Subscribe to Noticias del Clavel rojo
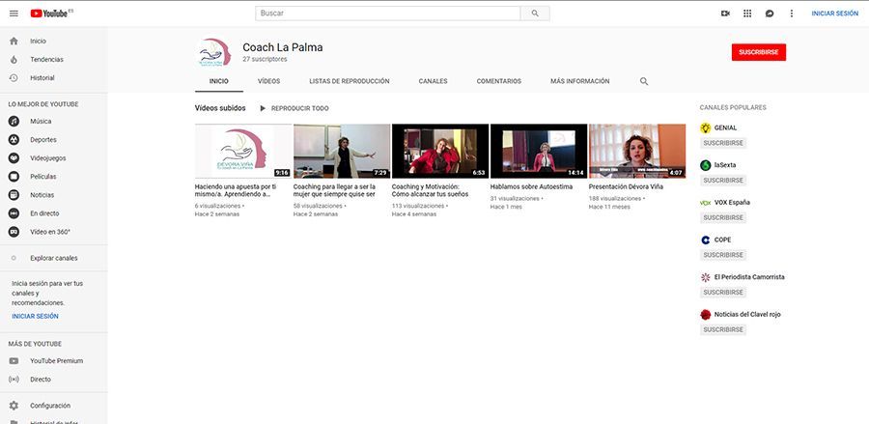The width and height of the screenshot is (869, 424). (722, 329)
